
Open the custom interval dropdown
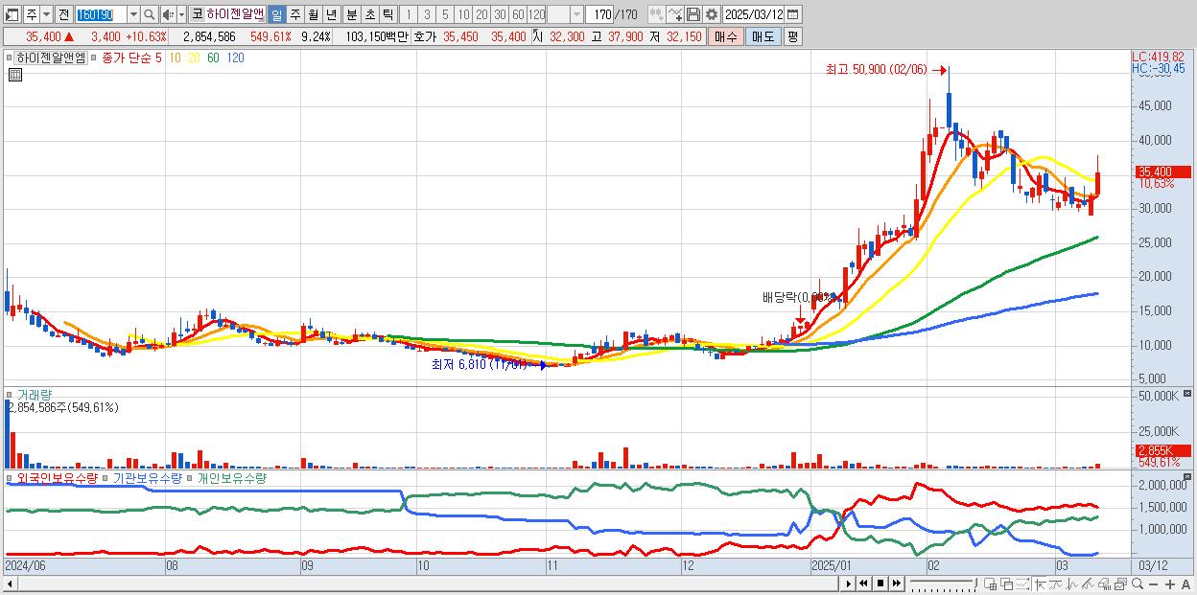click(x=576, y=14)
